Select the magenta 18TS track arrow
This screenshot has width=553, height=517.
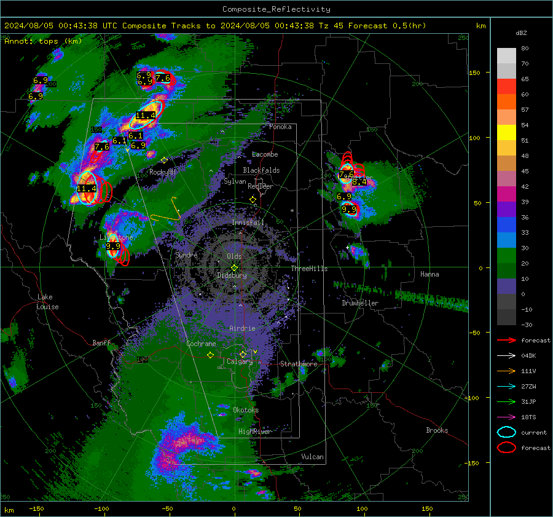click(x=506, y=417)
